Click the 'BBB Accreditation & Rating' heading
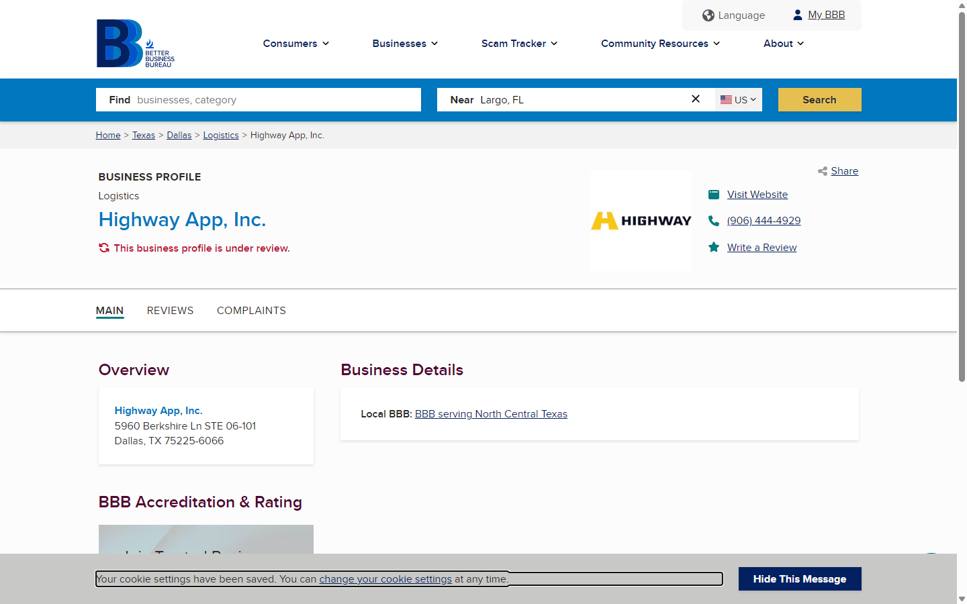Viewport: 967px width, 604px height. click(200, 502)
